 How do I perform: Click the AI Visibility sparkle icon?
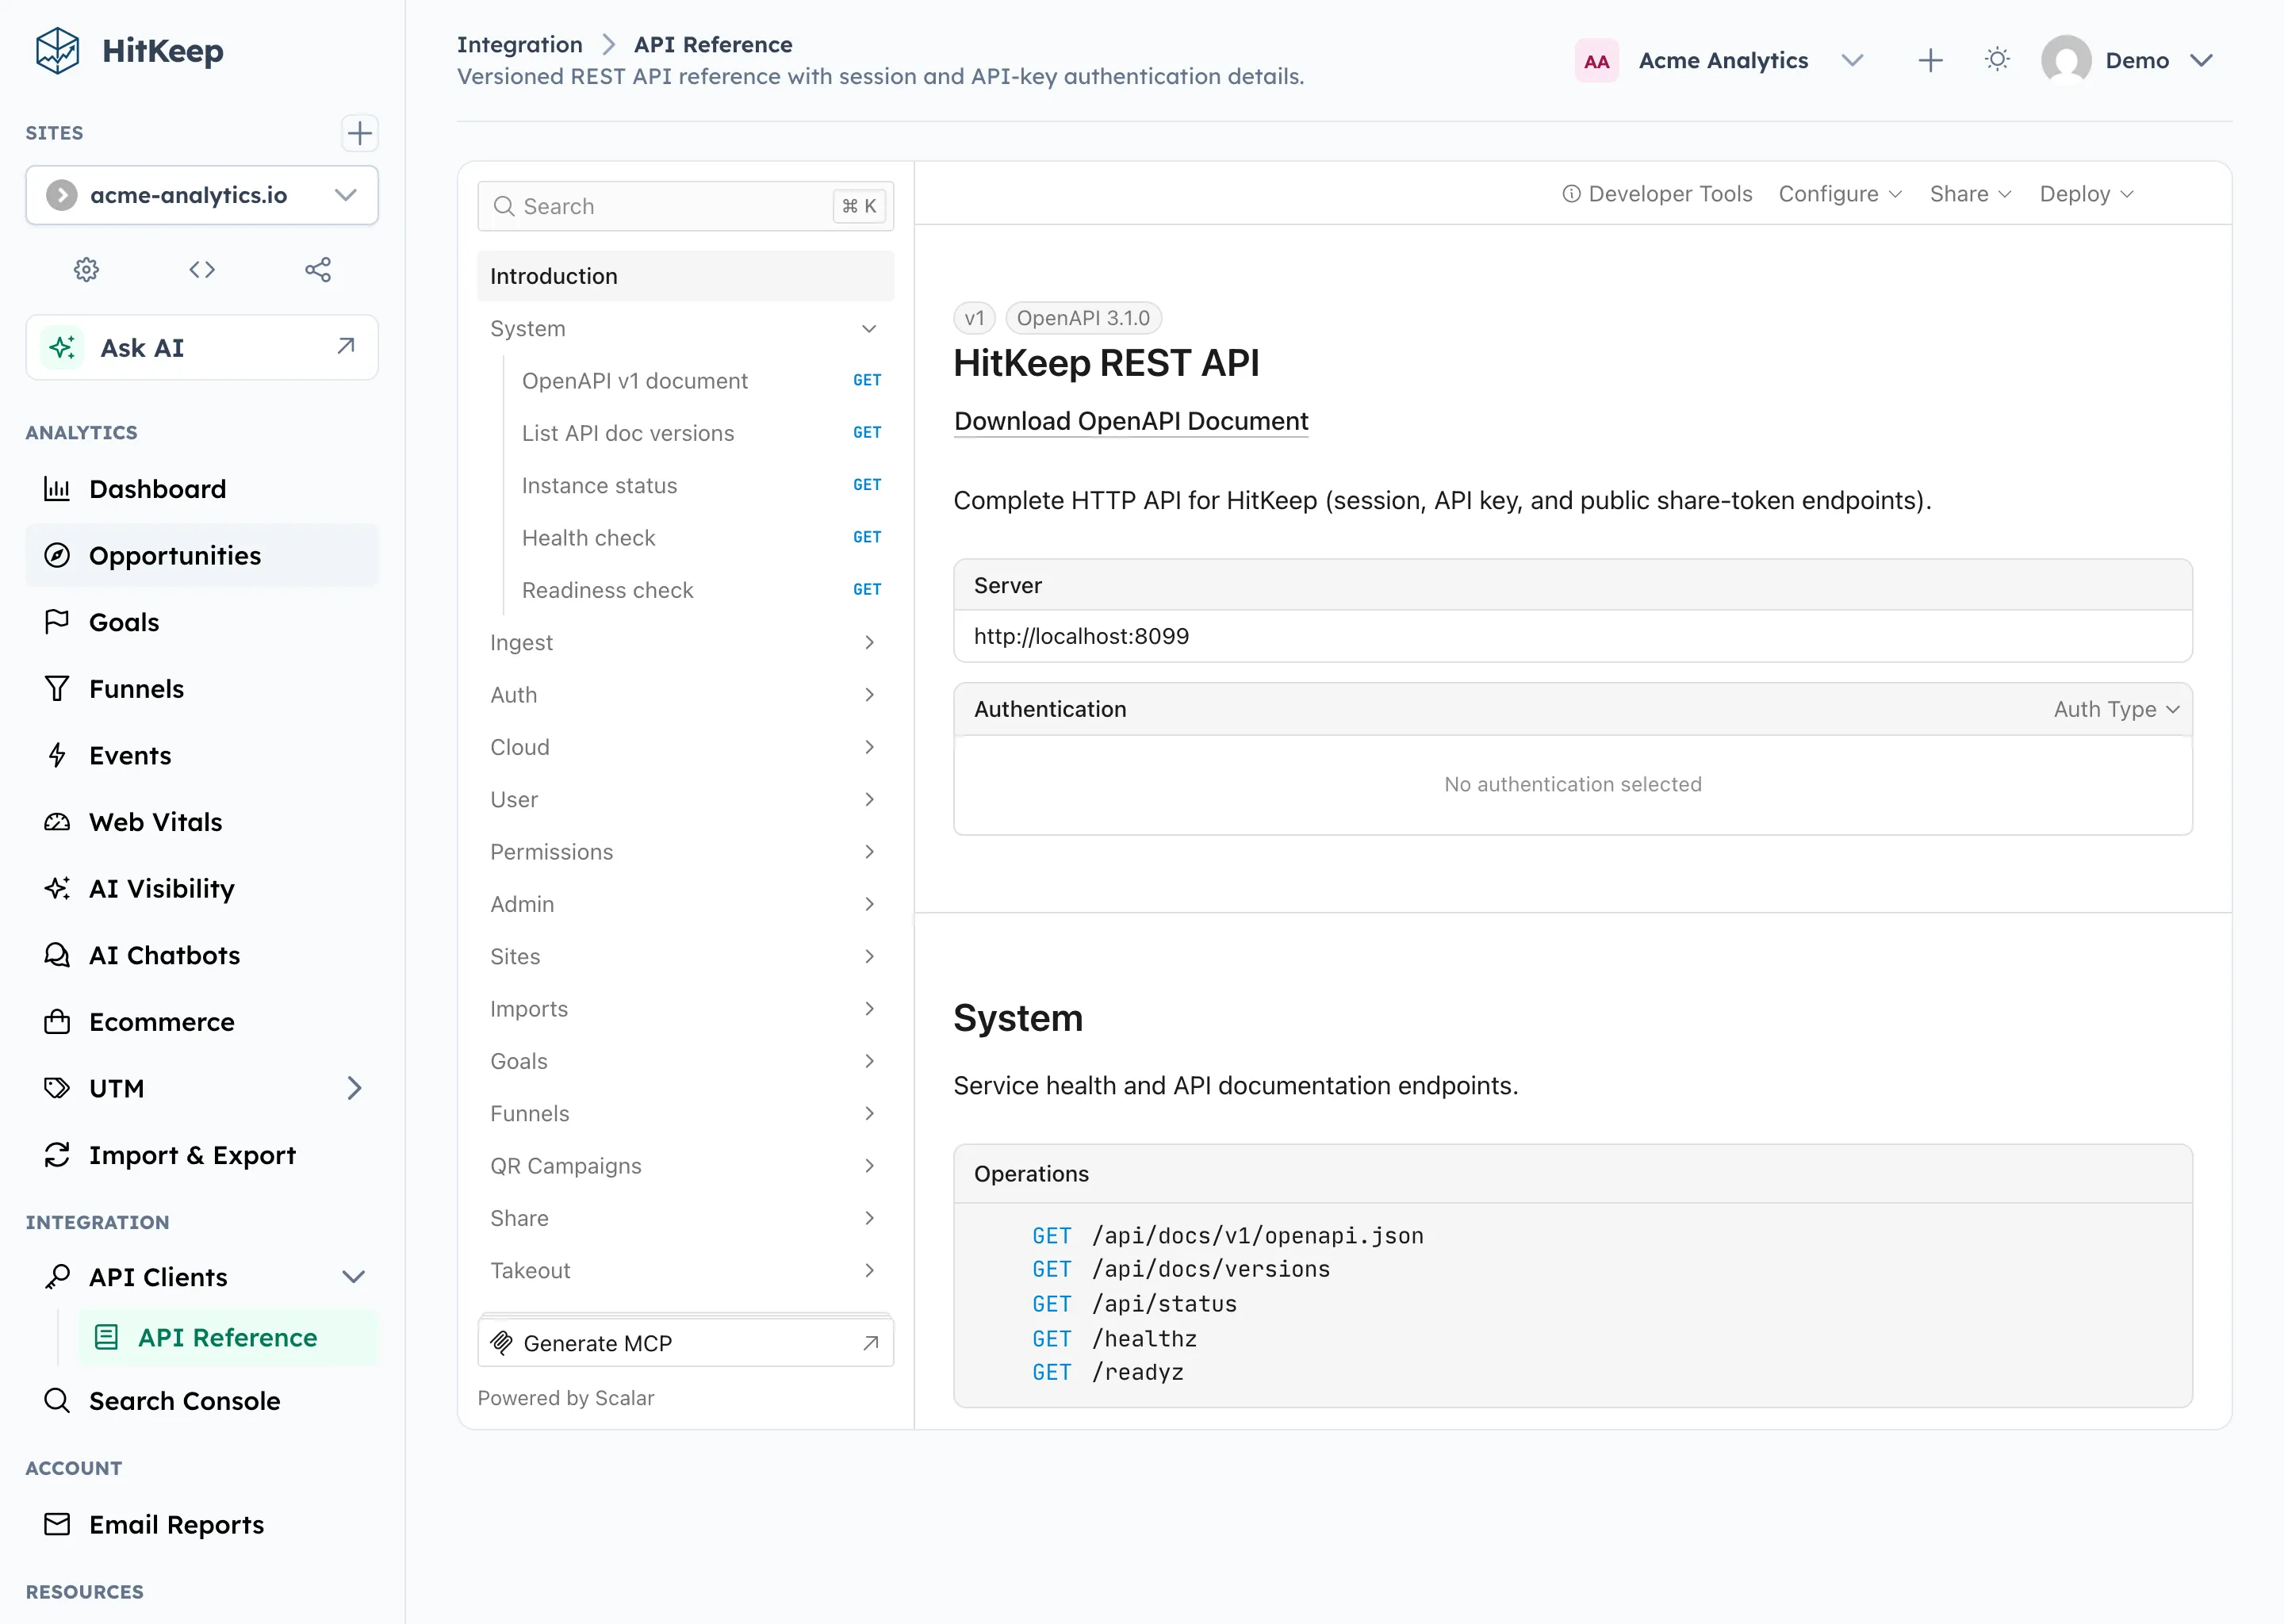[57, 888]
